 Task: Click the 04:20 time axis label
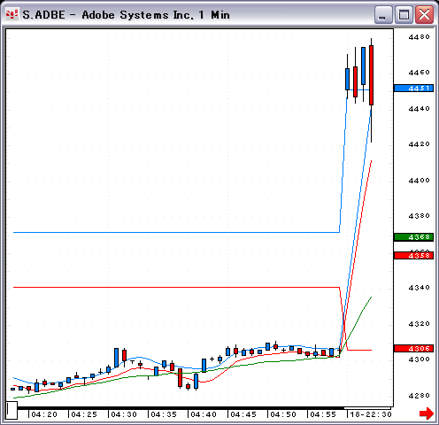pyautogui.click(x=44, y=414)
